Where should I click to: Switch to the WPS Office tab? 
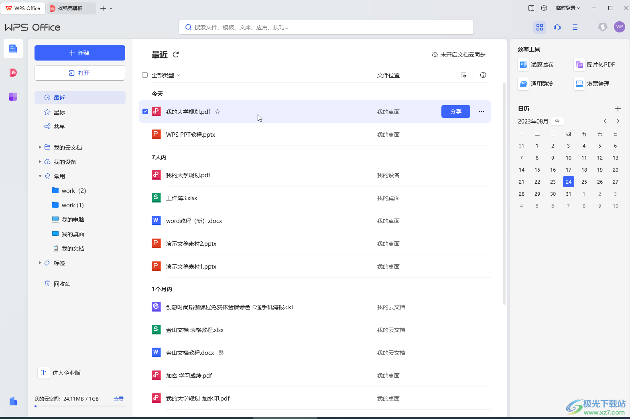[23, 8]
